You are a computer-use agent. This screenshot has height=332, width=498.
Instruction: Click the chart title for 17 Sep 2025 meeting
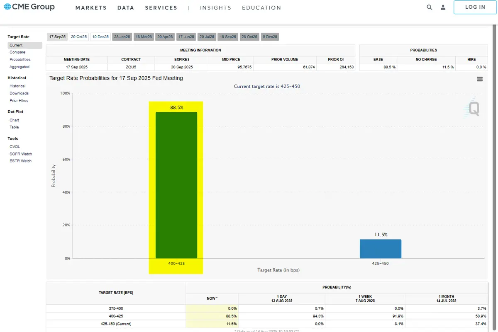click(x=116, y=78)
